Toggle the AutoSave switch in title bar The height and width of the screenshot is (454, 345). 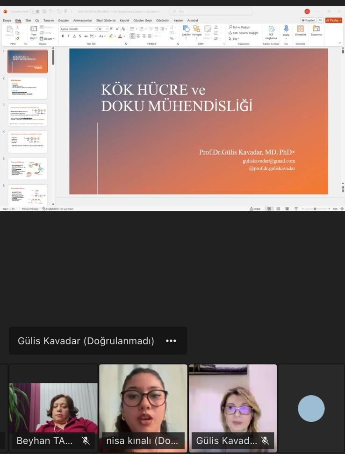tap(35, 11)
